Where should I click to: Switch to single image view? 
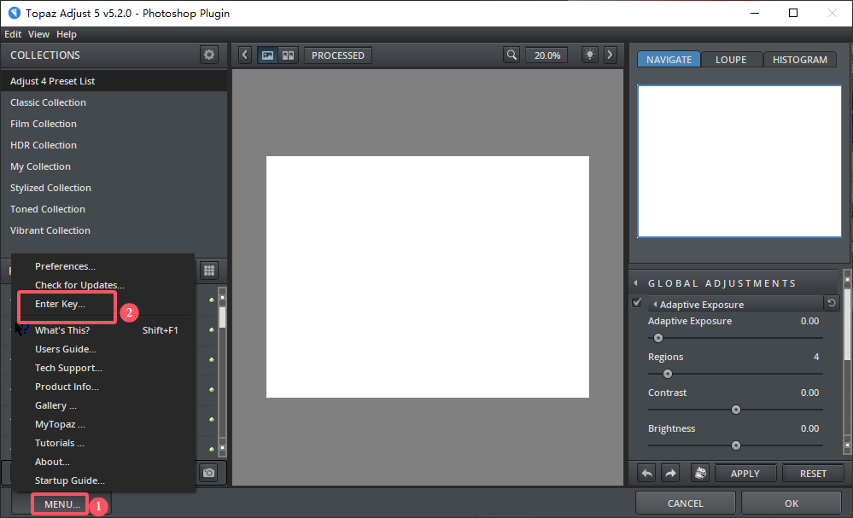(267, 55)
